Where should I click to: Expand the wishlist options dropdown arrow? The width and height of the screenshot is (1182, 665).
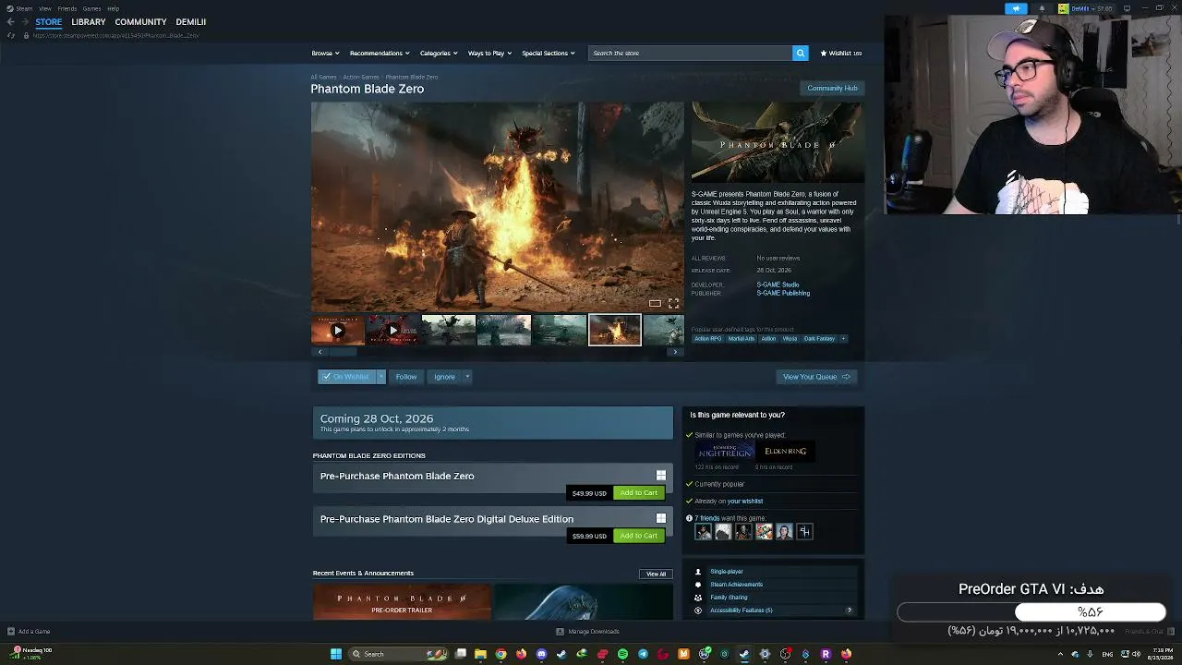point(380,377)
